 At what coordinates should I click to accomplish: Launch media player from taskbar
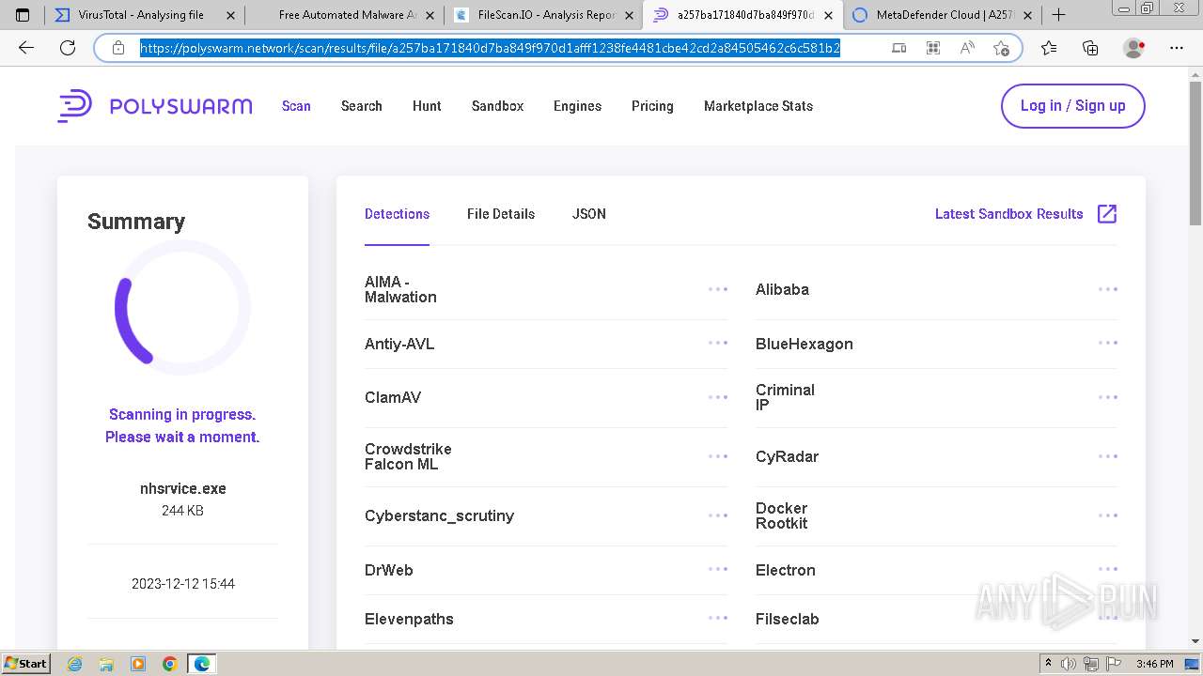[138, 664]
